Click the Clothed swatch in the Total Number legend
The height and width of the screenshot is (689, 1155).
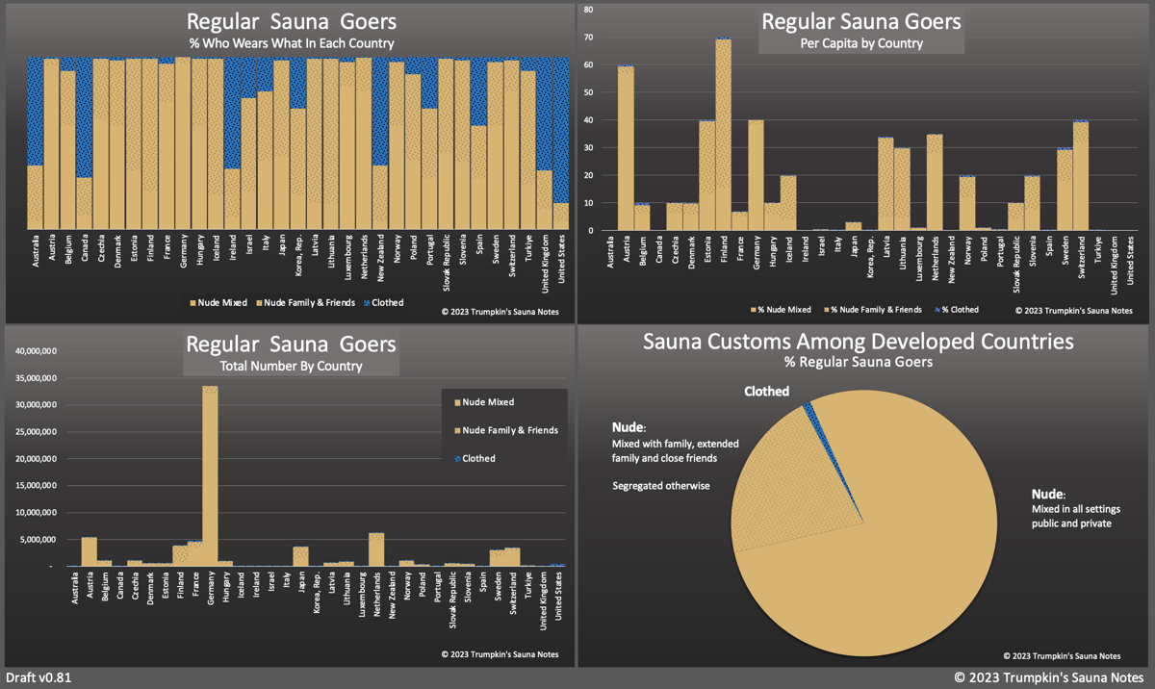coord(455,459)
